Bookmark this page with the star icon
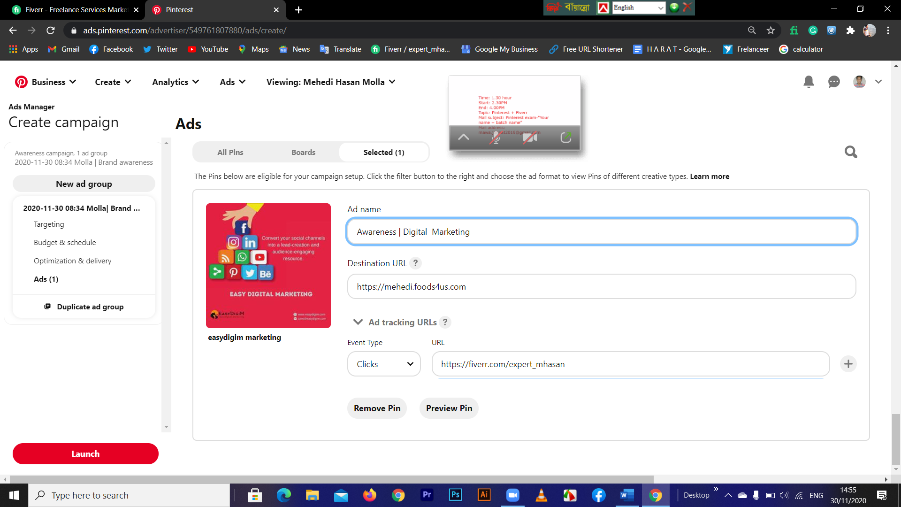This screenshot has width=901, height=507. tap(771, 31)
